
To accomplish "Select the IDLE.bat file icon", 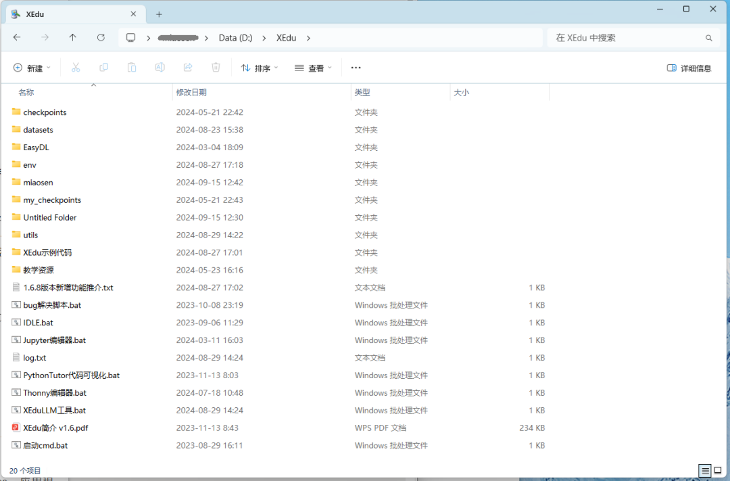I will 16,323.
